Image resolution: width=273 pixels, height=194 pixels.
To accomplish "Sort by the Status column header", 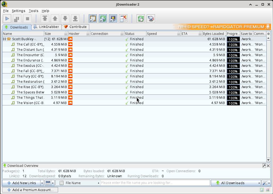I will tap(135, 34).
